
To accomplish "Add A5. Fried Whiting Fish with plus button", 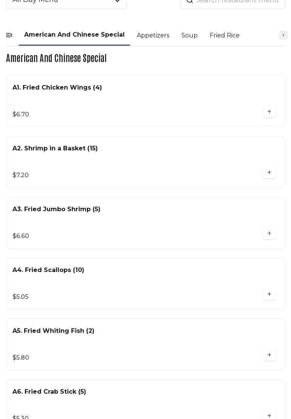I will (x=269, y=355).
